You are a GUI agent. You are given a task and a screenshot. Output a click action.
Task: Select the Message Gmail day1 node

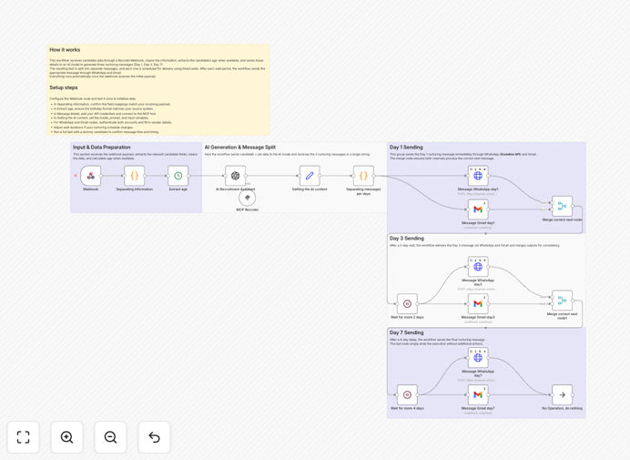[x=478, y=210]
